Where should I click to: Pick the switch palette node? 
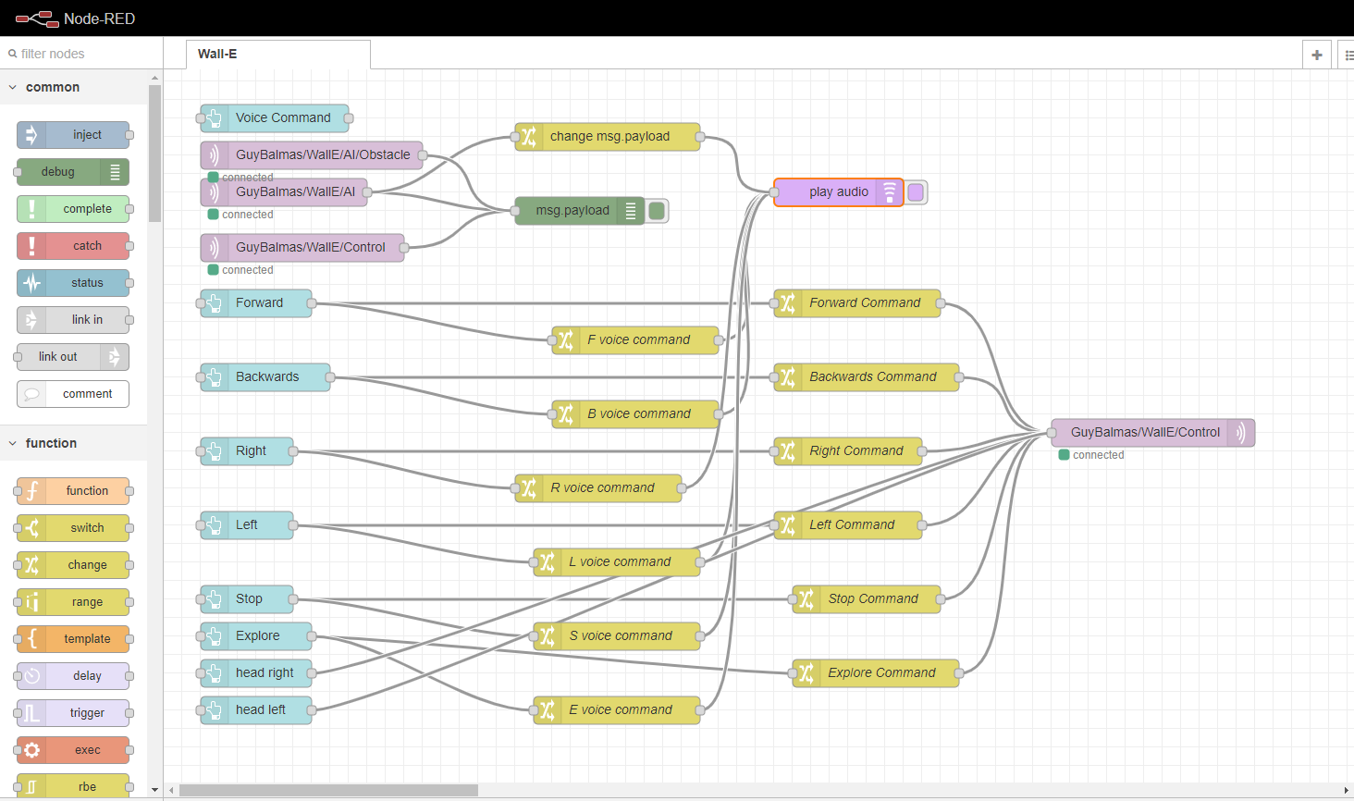pos(73,528)
